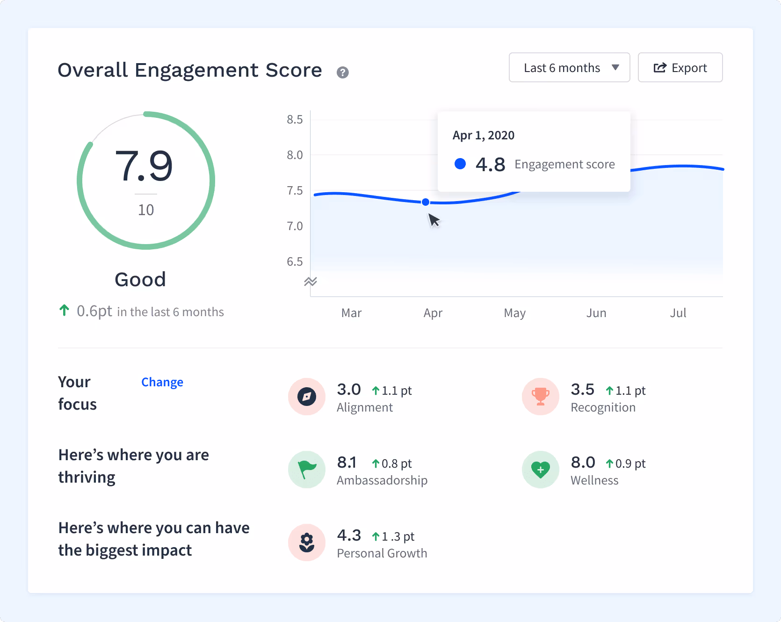Click the share icon inside Export button
781x622 pixels.
coord(660,67)
